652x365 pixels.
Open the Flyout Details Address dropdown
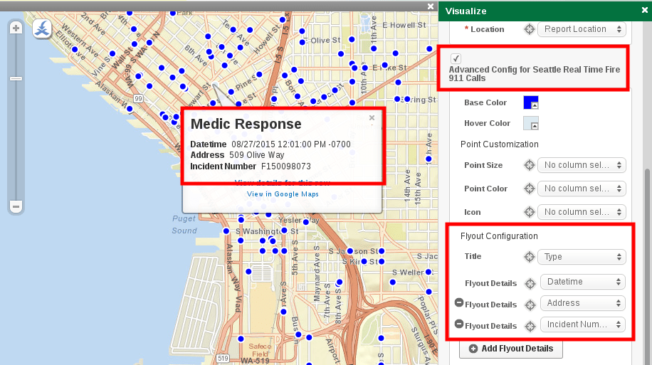[582, 303]
